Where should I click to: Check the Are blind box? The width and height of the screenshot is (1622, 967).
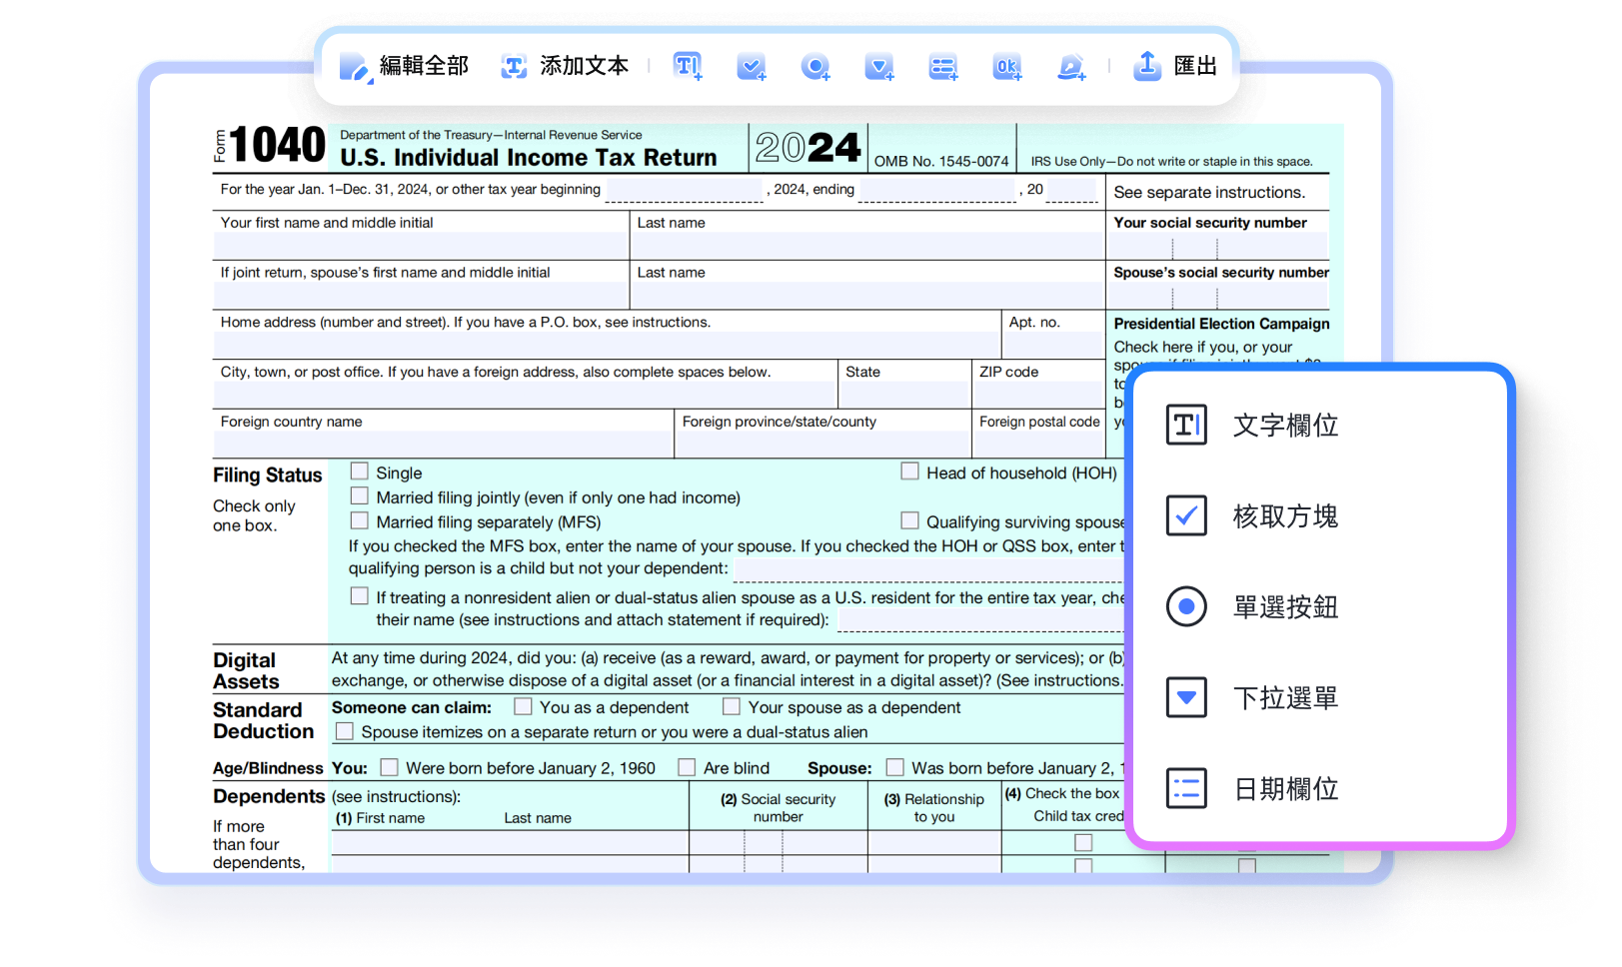687,767
